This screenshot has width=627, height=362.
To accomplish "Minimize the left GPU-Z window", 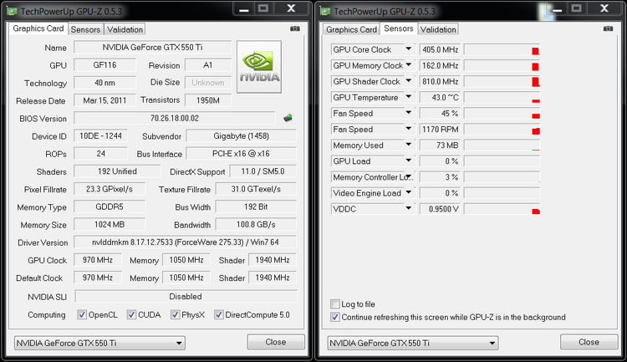I will 244,9.
